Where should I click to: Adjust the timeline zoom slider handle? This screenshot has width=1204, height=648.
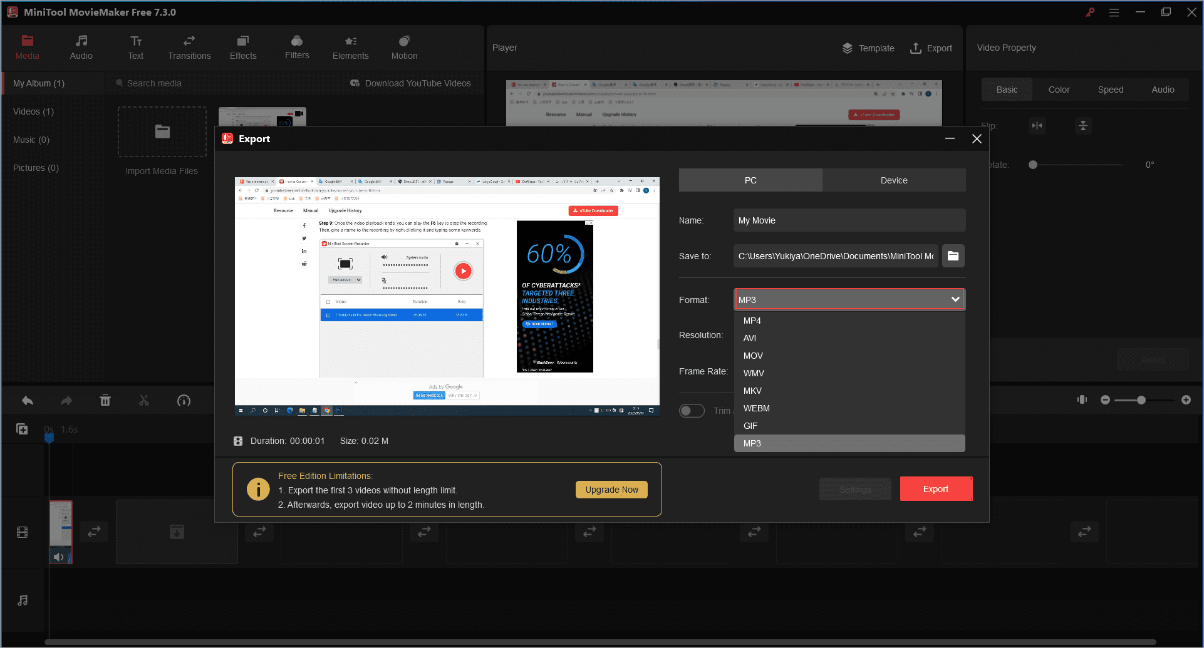pos(1141,399)
